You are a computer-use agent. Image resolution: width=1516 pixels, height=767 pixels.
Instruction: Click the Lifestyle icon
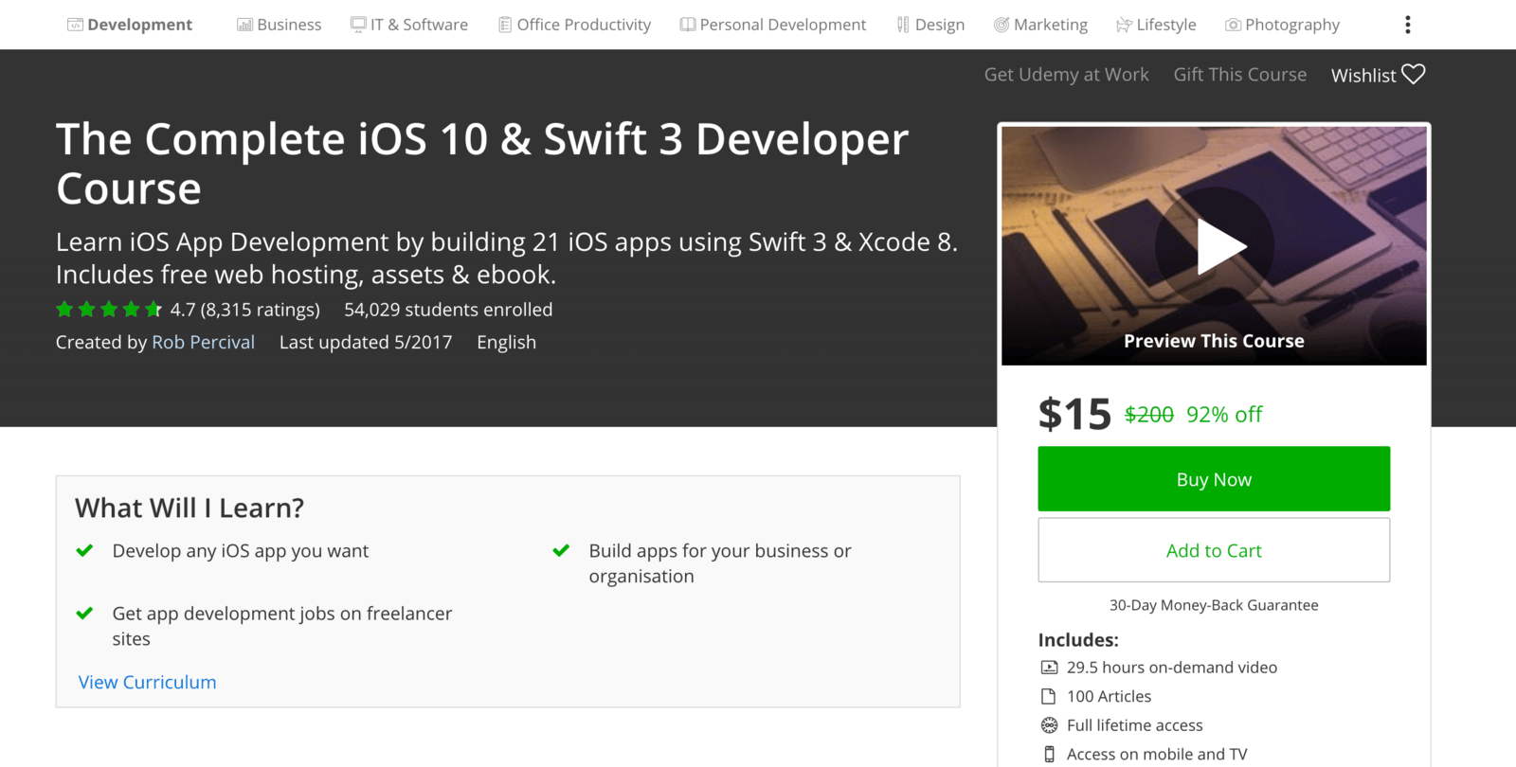click(1124, 25)
